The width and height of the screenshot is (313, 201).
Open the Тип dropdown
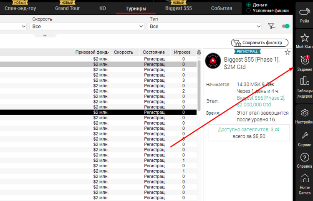coord(204,26)
